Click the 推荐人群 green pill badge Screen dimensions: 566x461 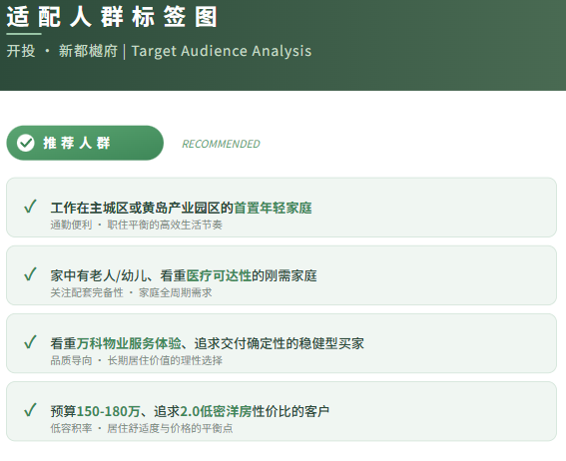pos(85,143)
